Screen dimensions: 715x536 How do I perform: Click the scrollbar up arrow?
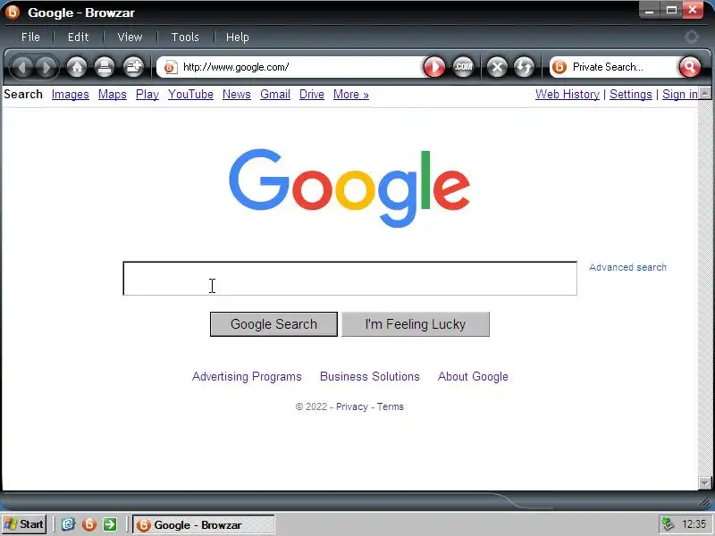(x=704, y=93)
